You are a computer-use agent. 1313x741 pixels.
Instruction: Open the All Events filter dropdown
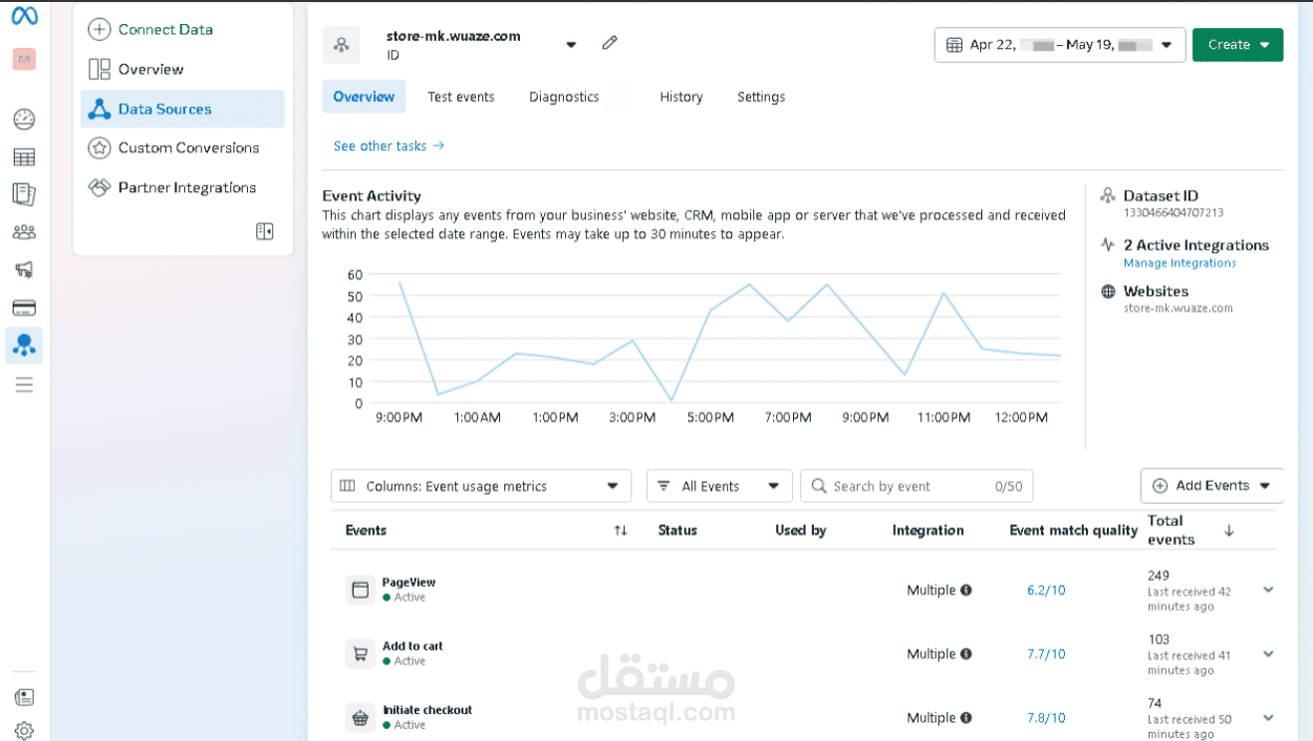719,486
